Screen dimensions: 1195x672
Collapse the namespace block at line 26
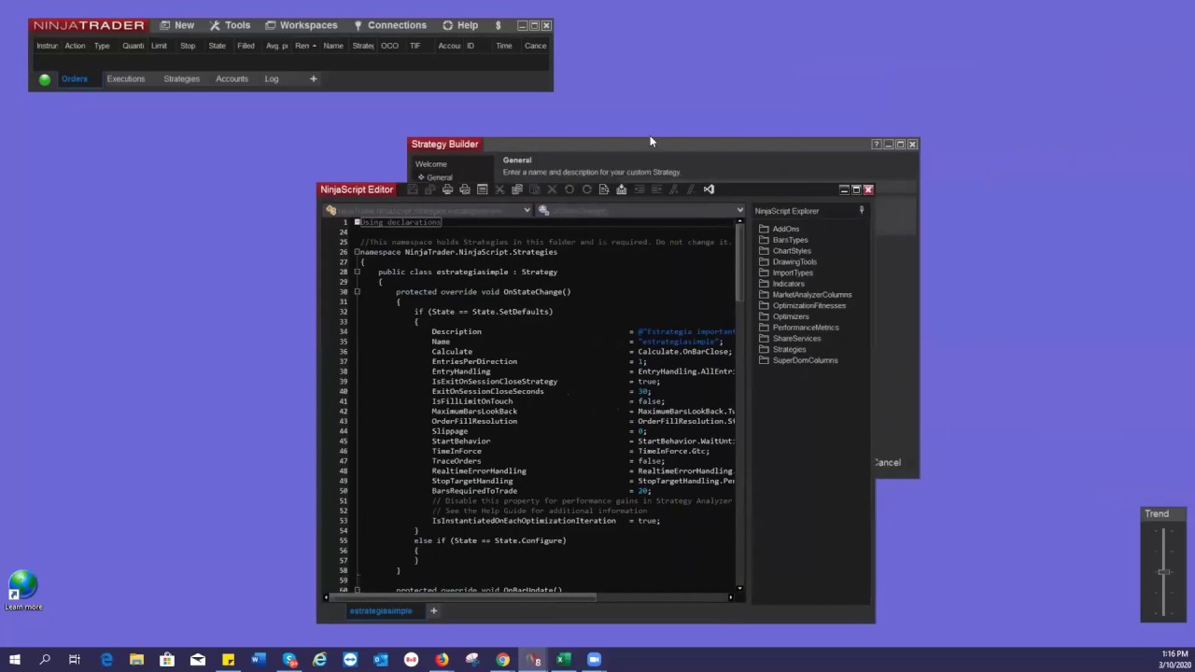click(357, 252)
